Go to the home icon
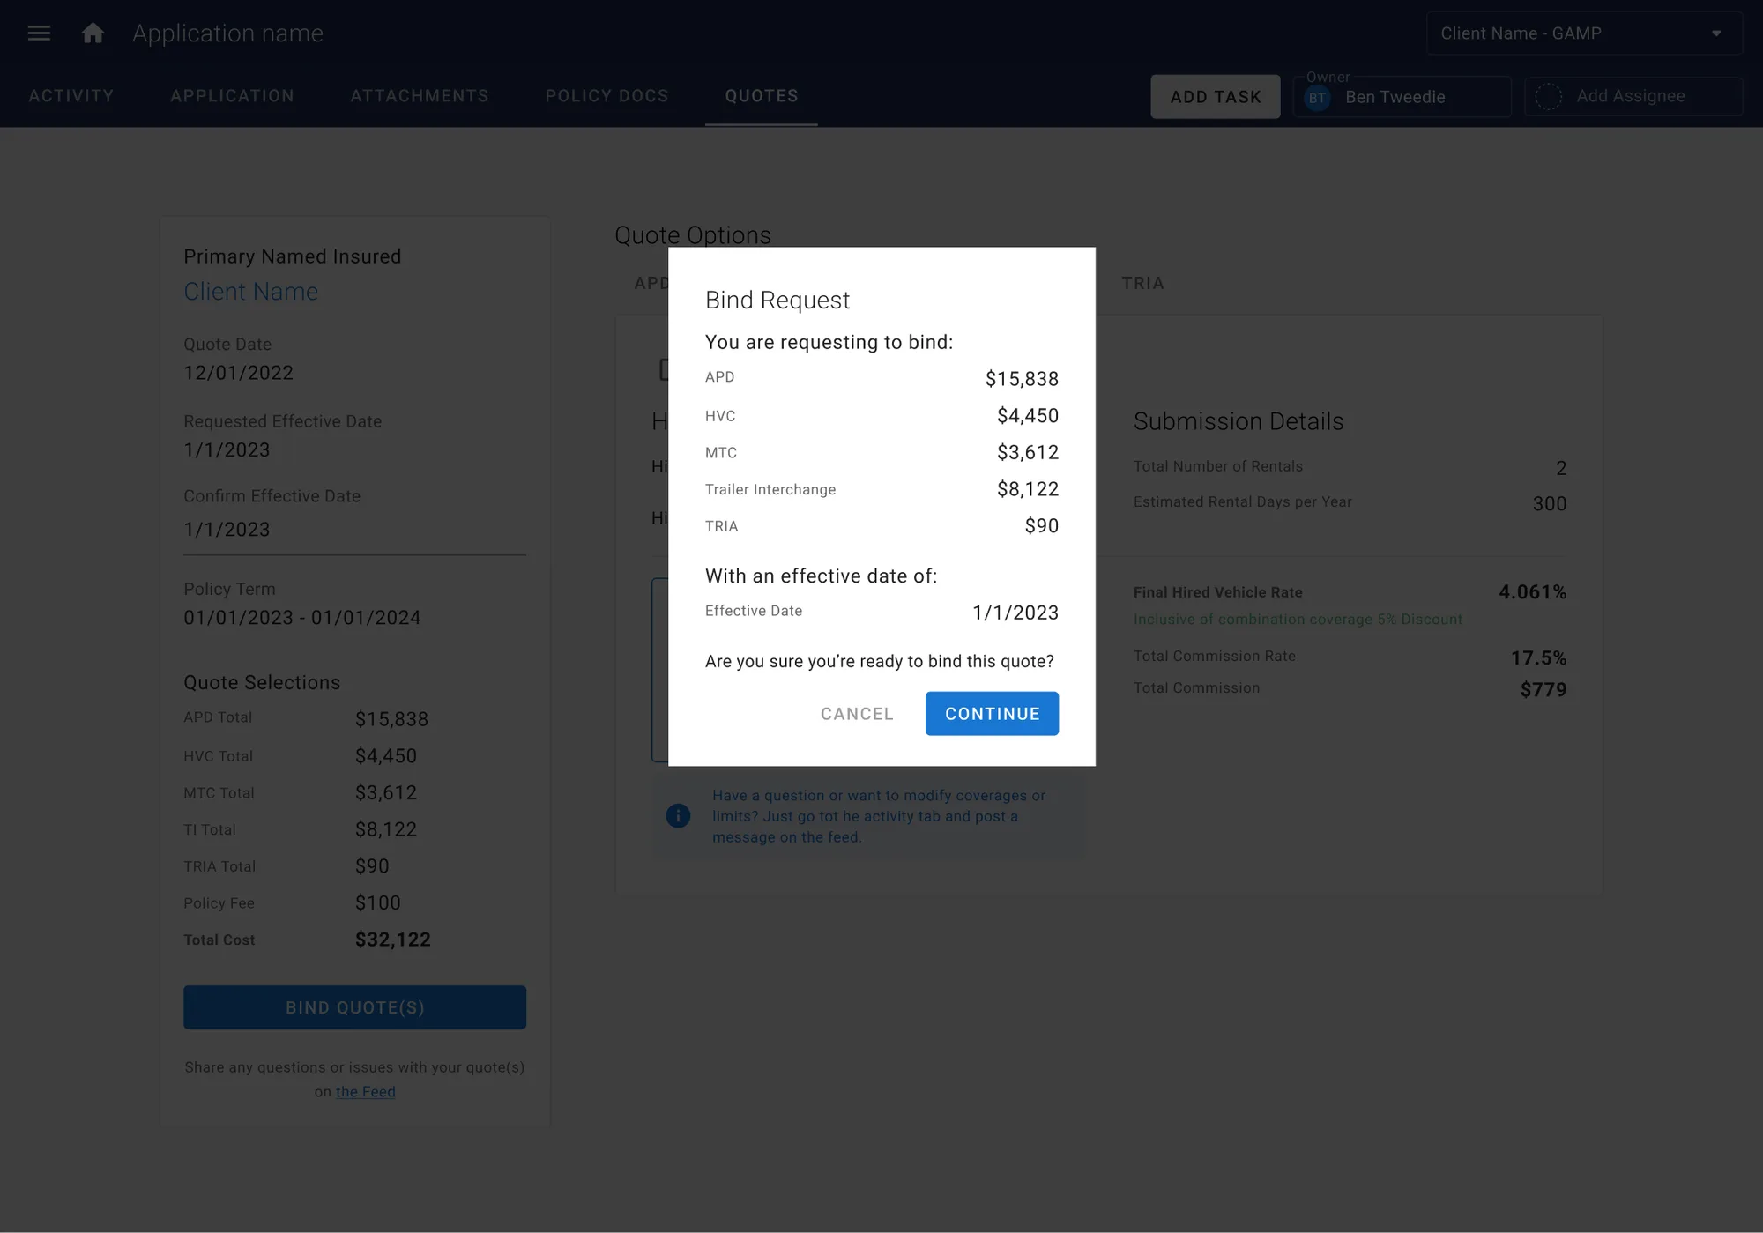 [93, 33]
